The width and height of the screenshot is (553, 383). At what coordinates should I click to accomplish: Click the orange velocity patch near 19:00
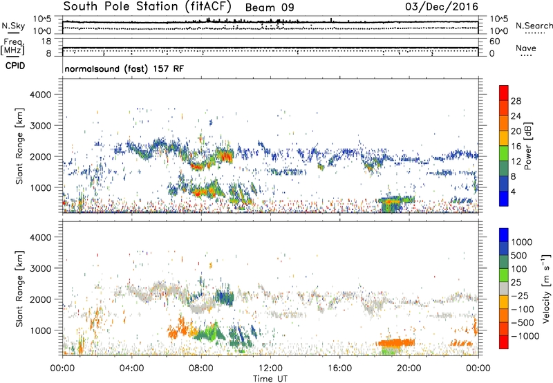pyautogui.click(x=395, y=342)
